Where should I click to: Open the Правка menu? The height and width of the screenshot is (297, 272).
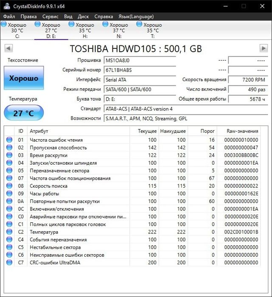pyautogui.click(x=28, y=17)
